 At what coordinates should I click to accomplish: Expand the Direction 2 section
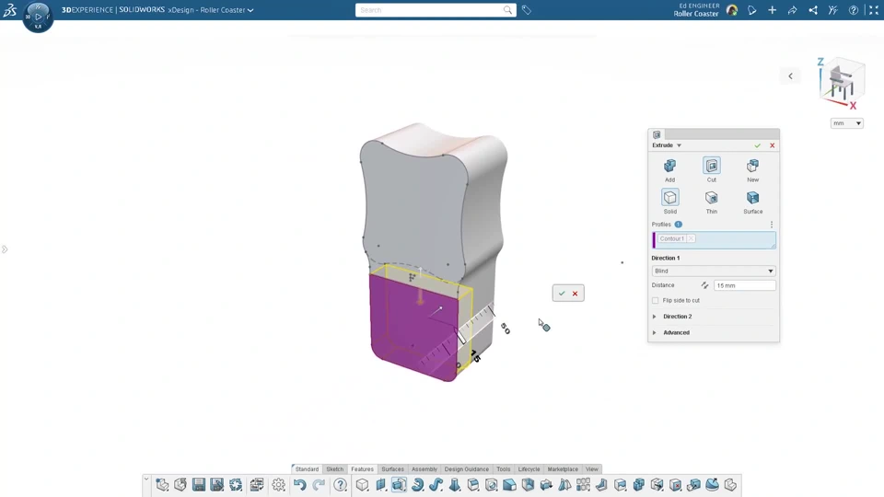tap(655, 317)
